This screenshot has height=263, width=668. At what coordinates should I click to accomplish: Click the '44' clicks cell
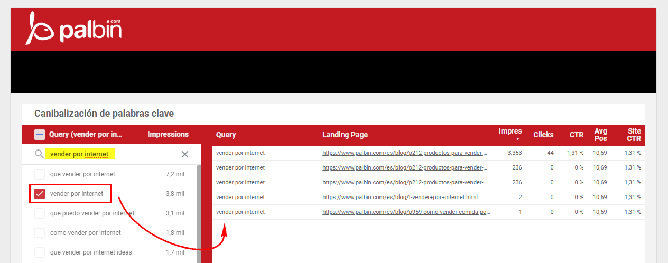550,153
